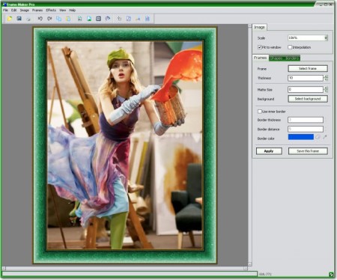
Task: Click the open file folder icon
Action: [10, 19]
